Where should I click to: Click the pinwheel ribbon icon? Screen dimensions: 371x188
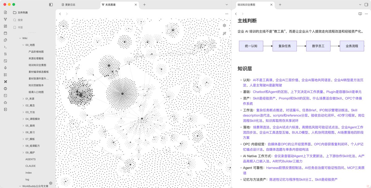pyautogui.click(x=5, y=82)
